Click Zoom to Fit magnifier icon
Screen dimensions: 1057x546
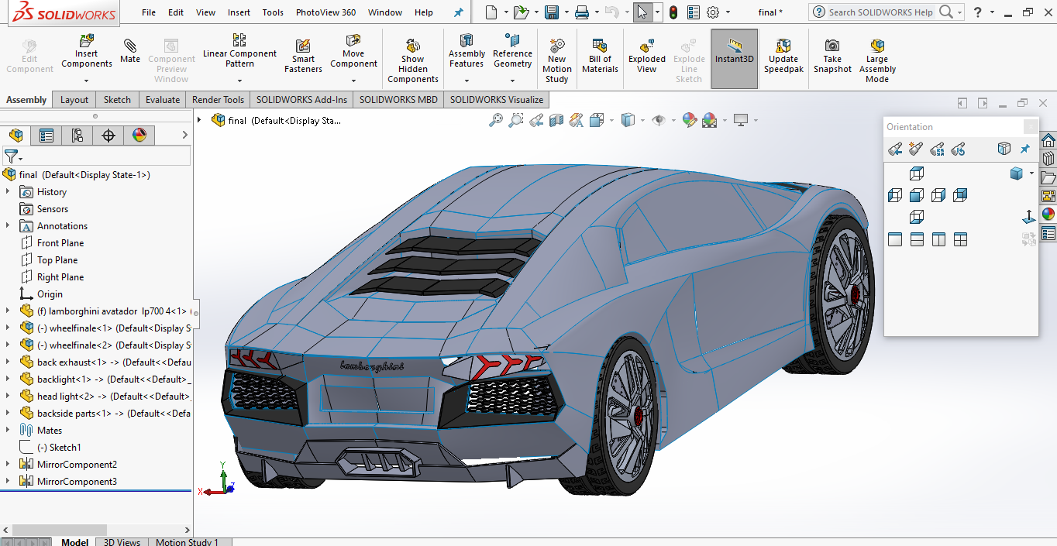tap(496, 120)
